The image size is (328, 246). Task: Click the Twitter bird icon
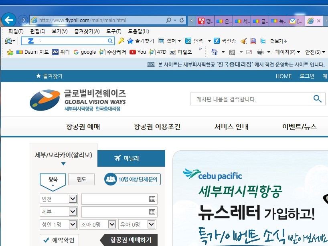pos(263,41)
